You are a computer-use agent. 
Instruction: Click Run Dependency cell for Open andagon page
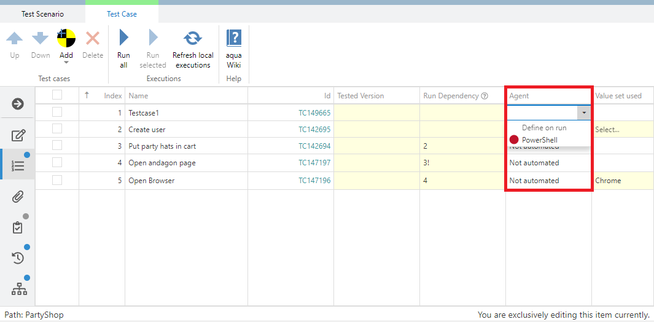tap(462, 163)
